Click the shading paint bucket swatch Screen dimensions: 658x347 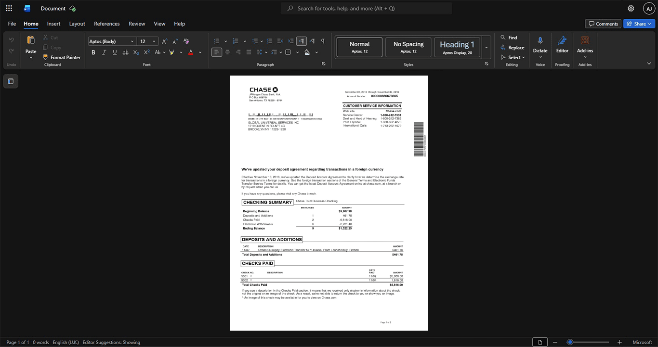coord(307,52)
